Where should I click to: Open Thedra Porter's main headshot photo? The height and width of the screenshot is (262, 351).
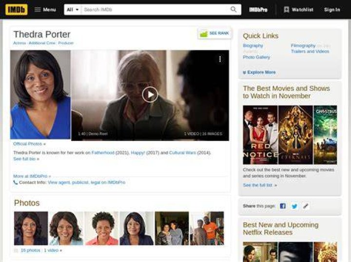tap(40, 95)
